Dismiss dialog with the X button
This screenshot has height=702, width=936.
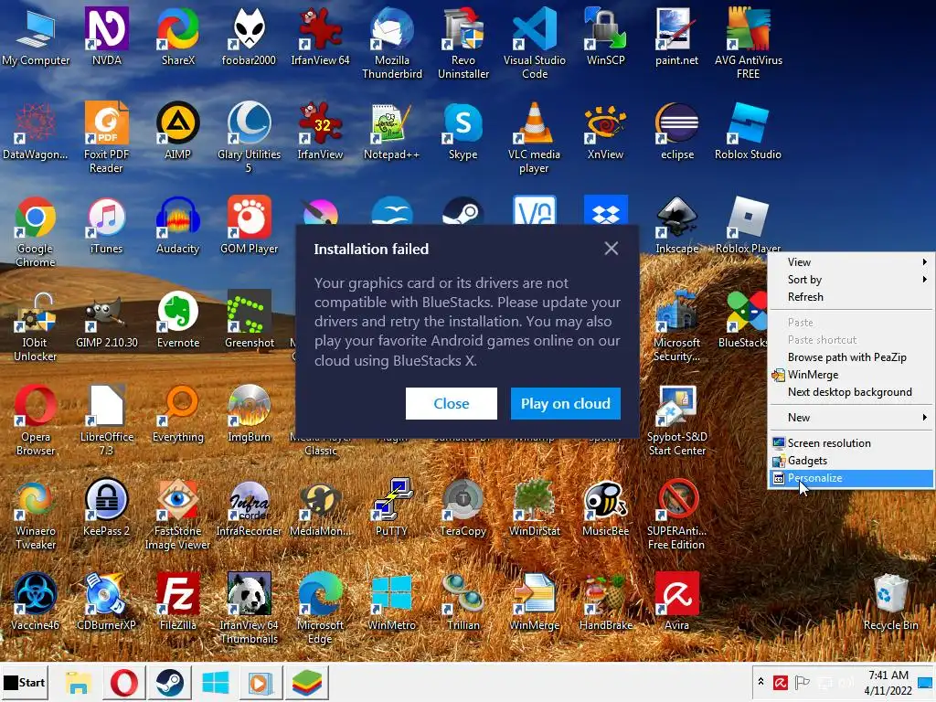point(611,249)
